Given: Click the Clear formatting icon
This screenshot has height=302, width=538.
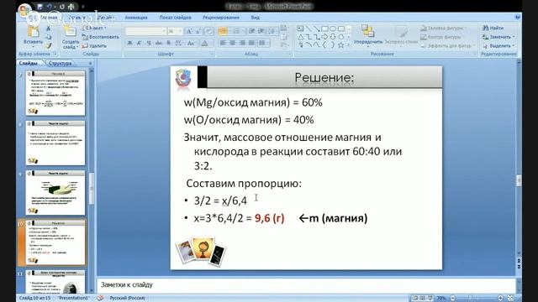Looking at the screenshot, I should [x=208, y=32].
